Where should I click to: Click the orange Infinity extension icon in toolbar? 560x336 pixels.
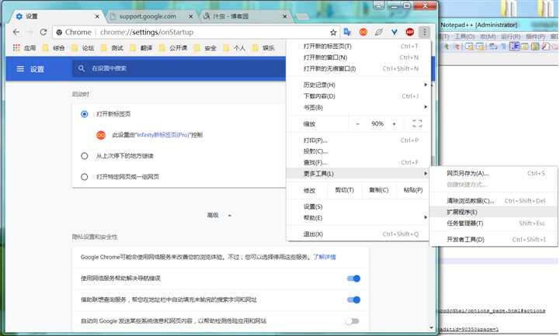pos(363,32)
